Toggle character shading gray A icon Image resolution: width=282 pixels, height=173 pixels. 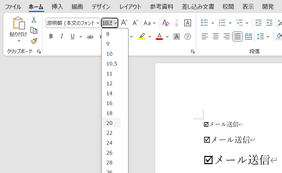(177, 37)
